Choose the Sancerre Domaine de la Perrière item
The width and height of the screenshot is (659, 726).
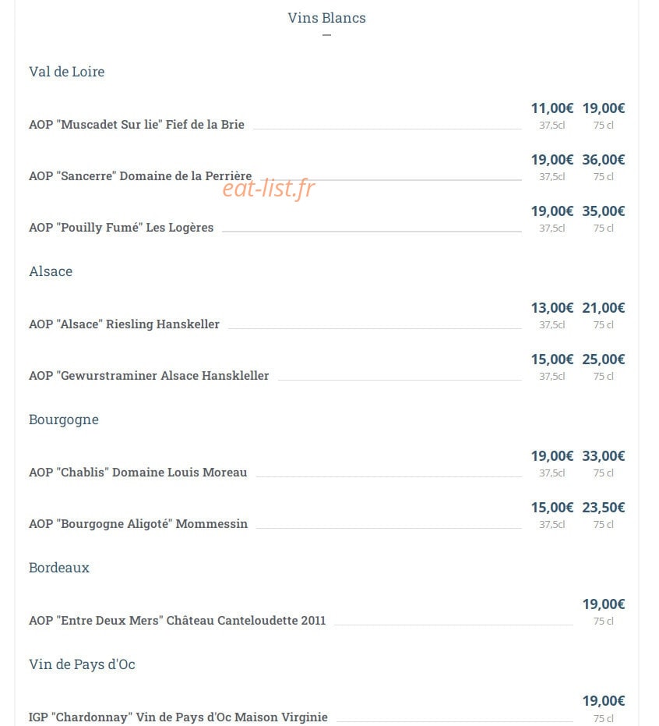pos(140,176)
